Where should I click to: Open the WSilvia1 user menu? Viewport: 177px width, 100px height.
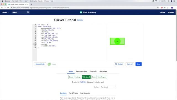click(171, 12)
